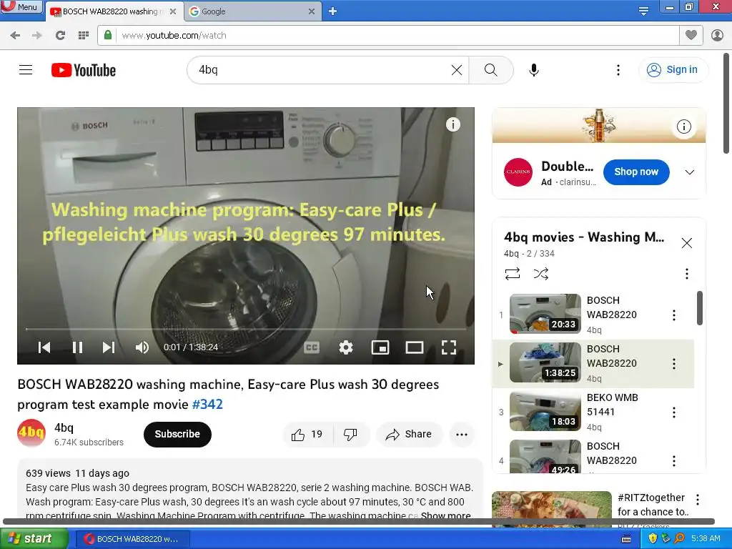Viewport: 732px width, 549px height.
Task: Start voice search with the microphone
Action: pos(533,70)
